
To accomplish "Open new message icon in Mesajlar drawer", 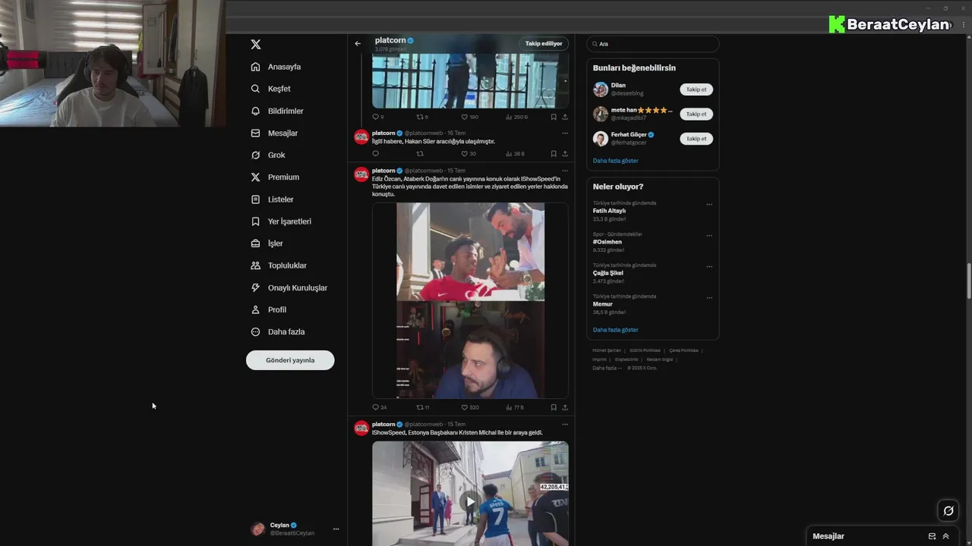I will (932, 536).
